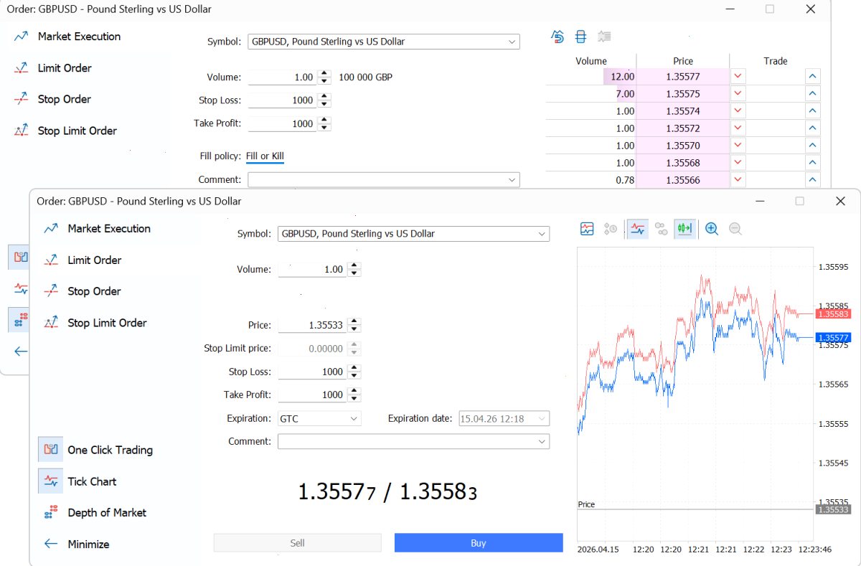Click red sell arrow at price 1.35566
The image size is (861, 566).
pos(738,180)
